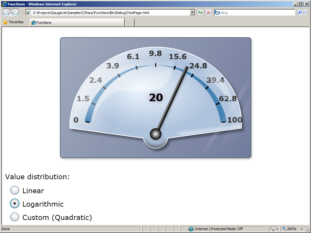Click the Internet zone globe icon

tap(191, 229)
